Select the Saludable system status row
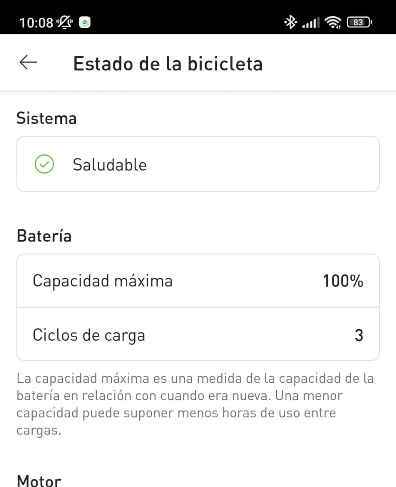Screen dimensions: 396x487 pyautogui.click(x=198, y=164)
